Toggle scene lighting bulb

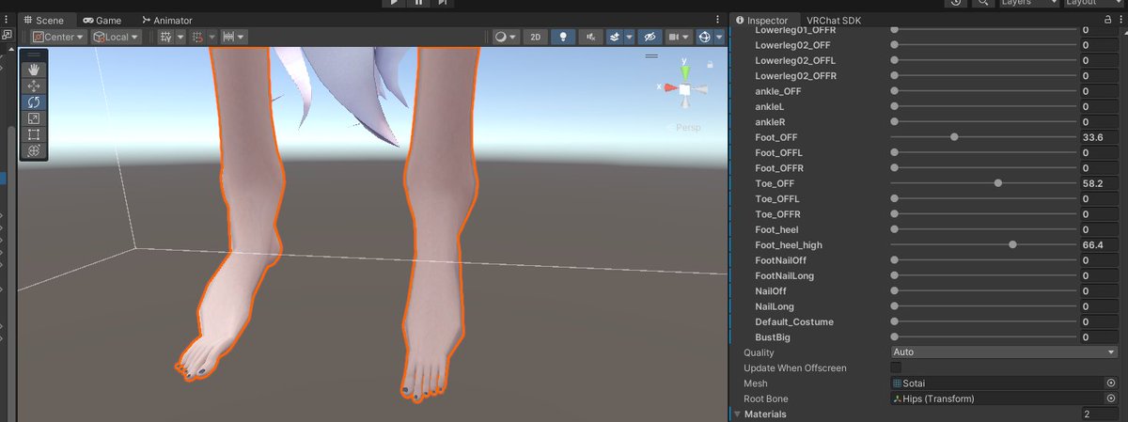click(563, 37)
